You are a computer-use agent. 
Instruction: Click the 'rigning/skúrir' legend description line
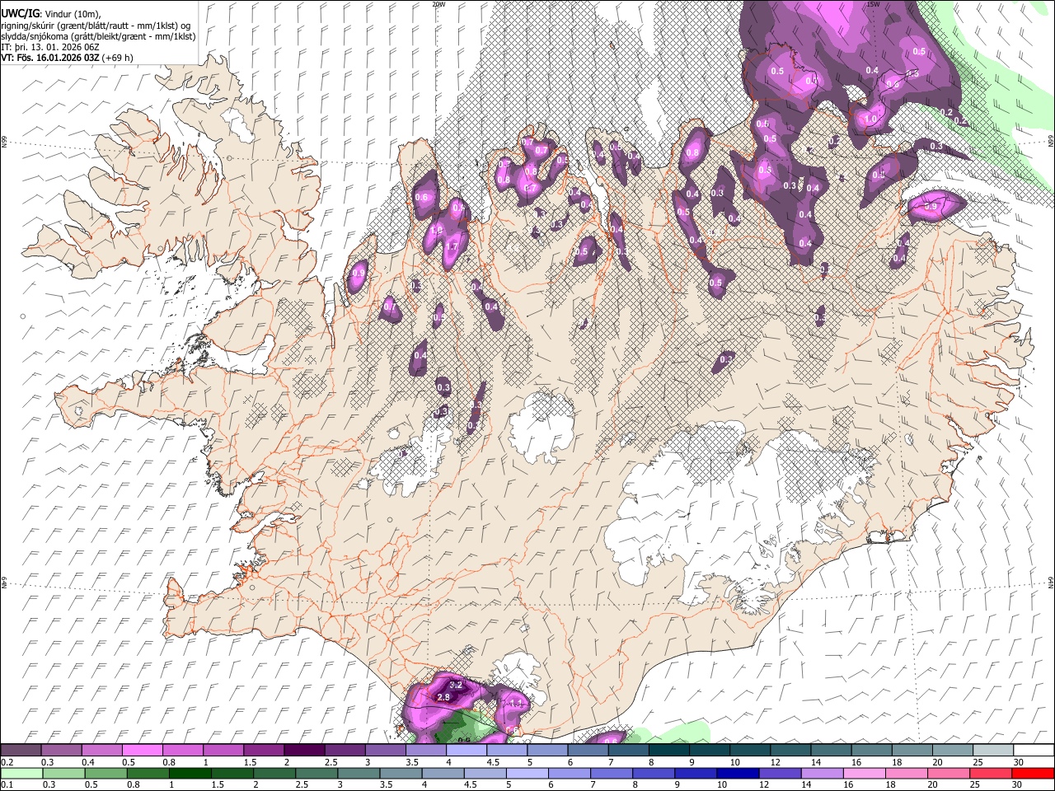click(x=96, y=25)
